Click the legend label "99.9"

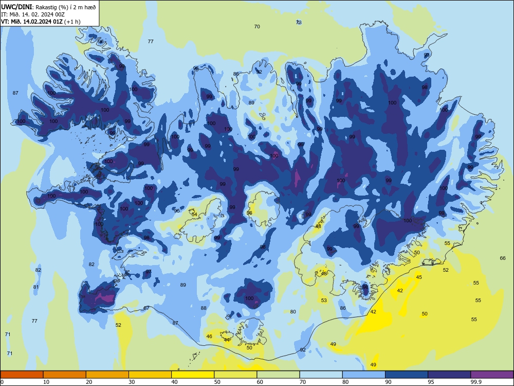(x=476, y=382)
